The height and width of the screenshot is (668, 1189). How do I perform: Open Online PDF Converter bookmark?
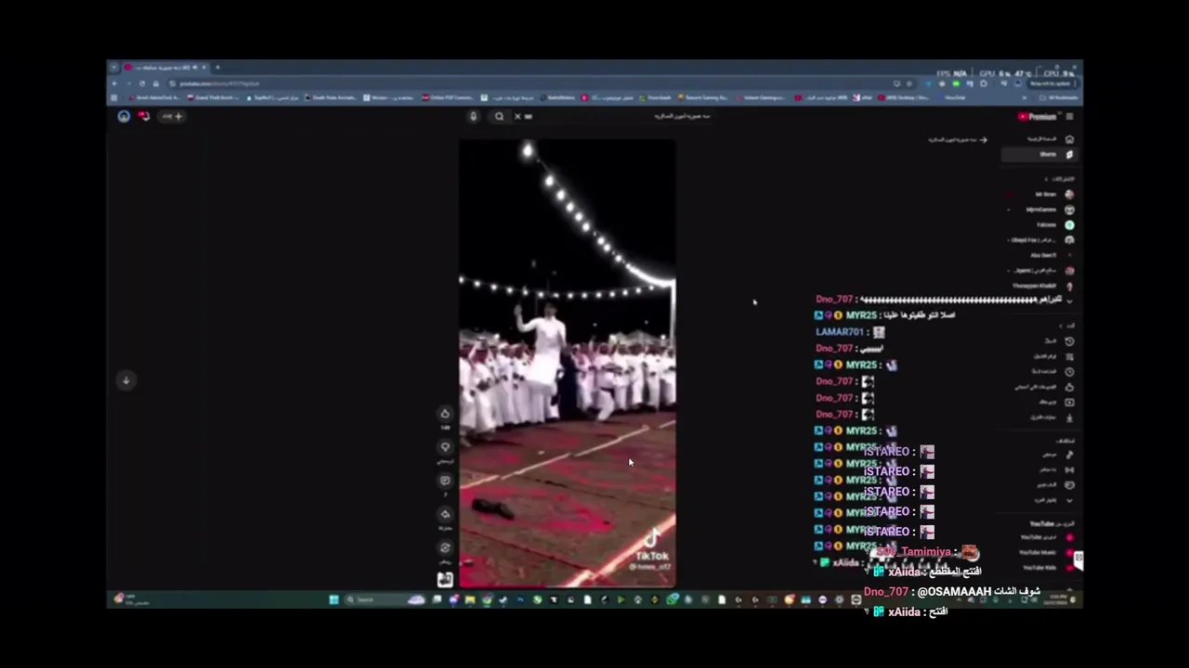(x=449, y=97)
